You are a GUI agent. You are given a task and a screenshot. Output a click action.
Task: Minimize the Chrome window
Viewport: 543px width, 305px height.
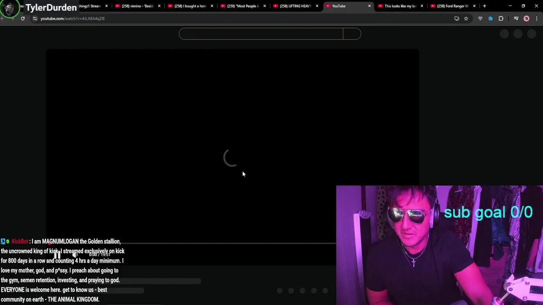coord(510,6)
